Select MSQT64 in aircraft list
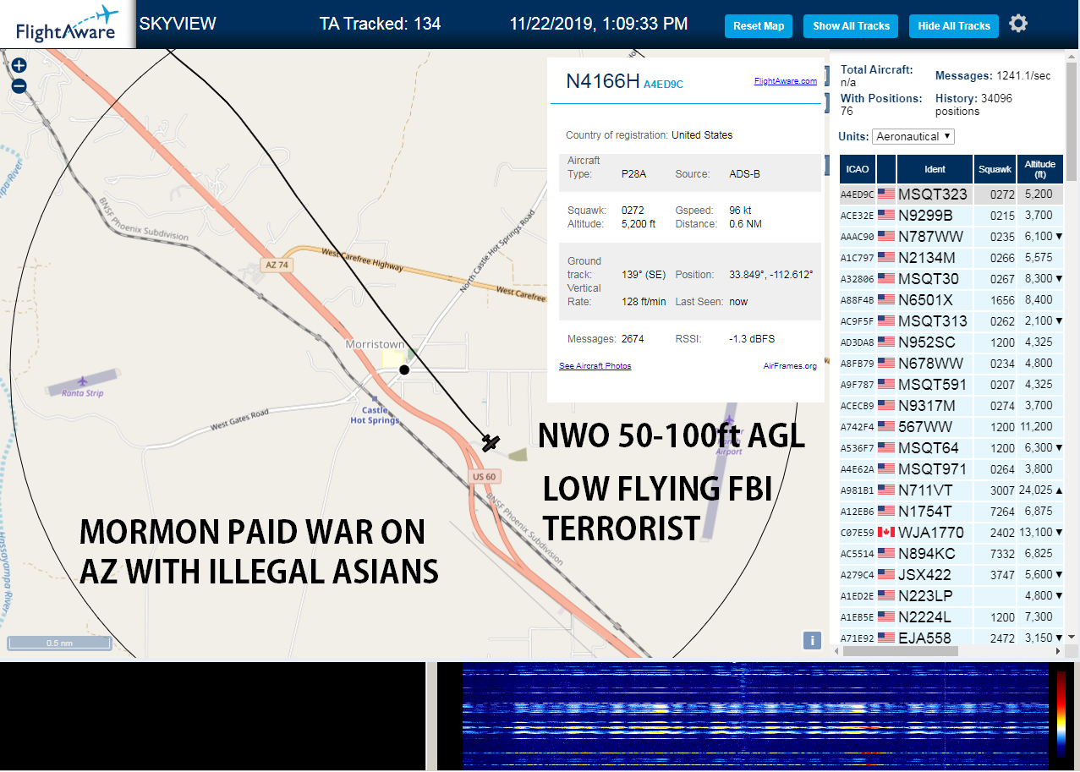The image size is (1080, 772). pyautogui.click(x=951, y=448)
